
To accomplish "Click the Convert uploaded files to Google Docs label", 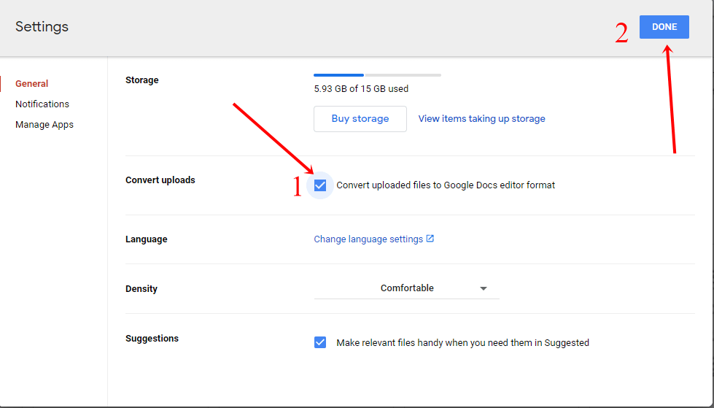I will pos(446,185).
